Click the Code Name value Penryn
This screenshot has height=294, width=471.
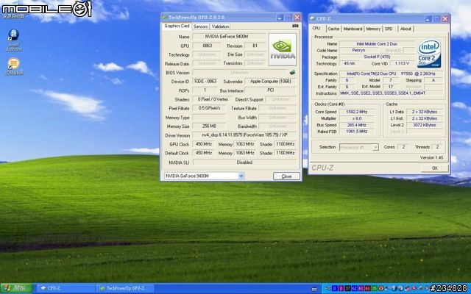click(358, 51)
